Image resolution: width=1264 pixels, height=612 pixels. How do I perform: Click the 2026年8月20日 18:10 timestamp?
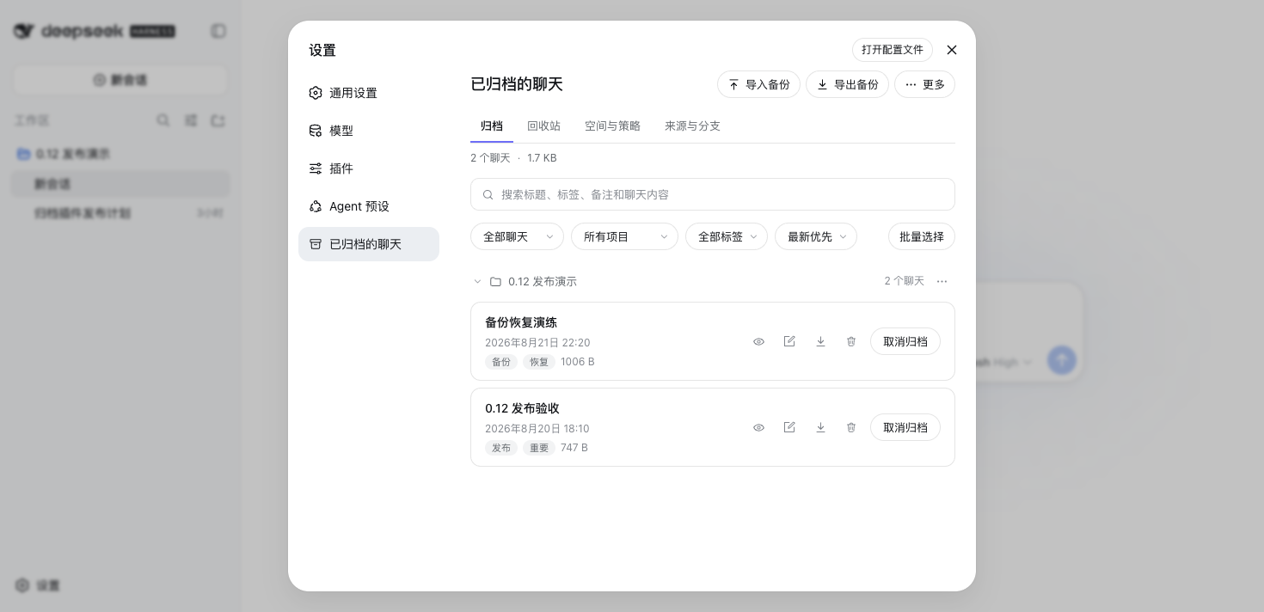[x=537, y=429]
